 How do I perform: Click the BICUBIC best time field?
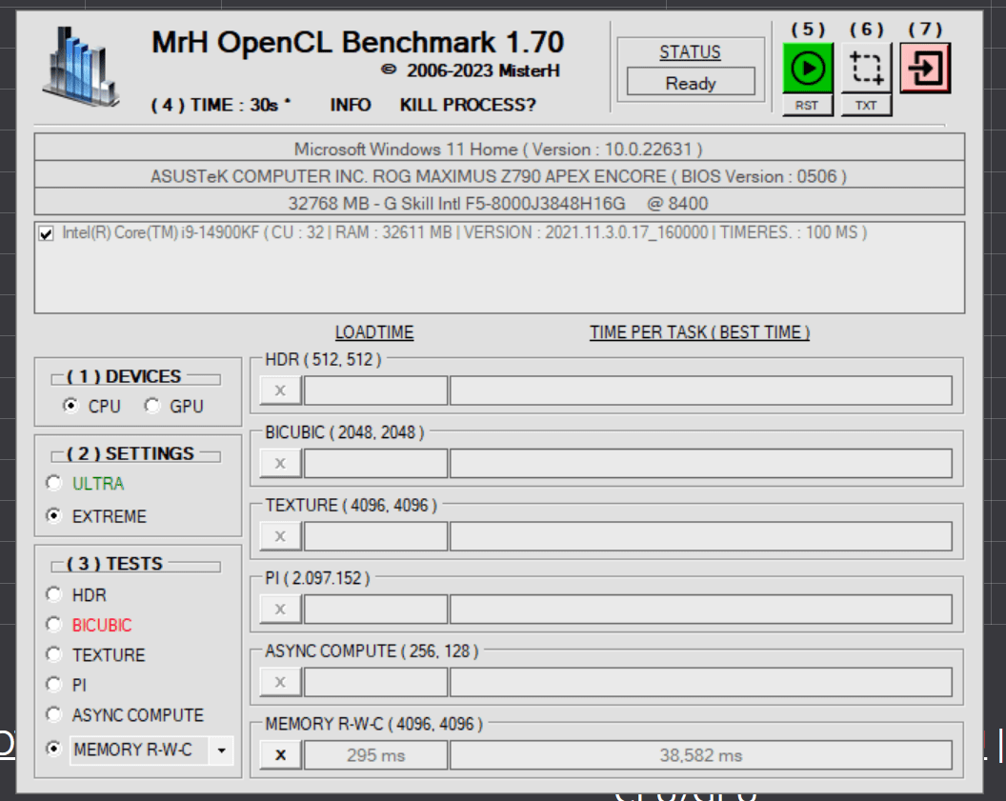click(x=701, y=464)
